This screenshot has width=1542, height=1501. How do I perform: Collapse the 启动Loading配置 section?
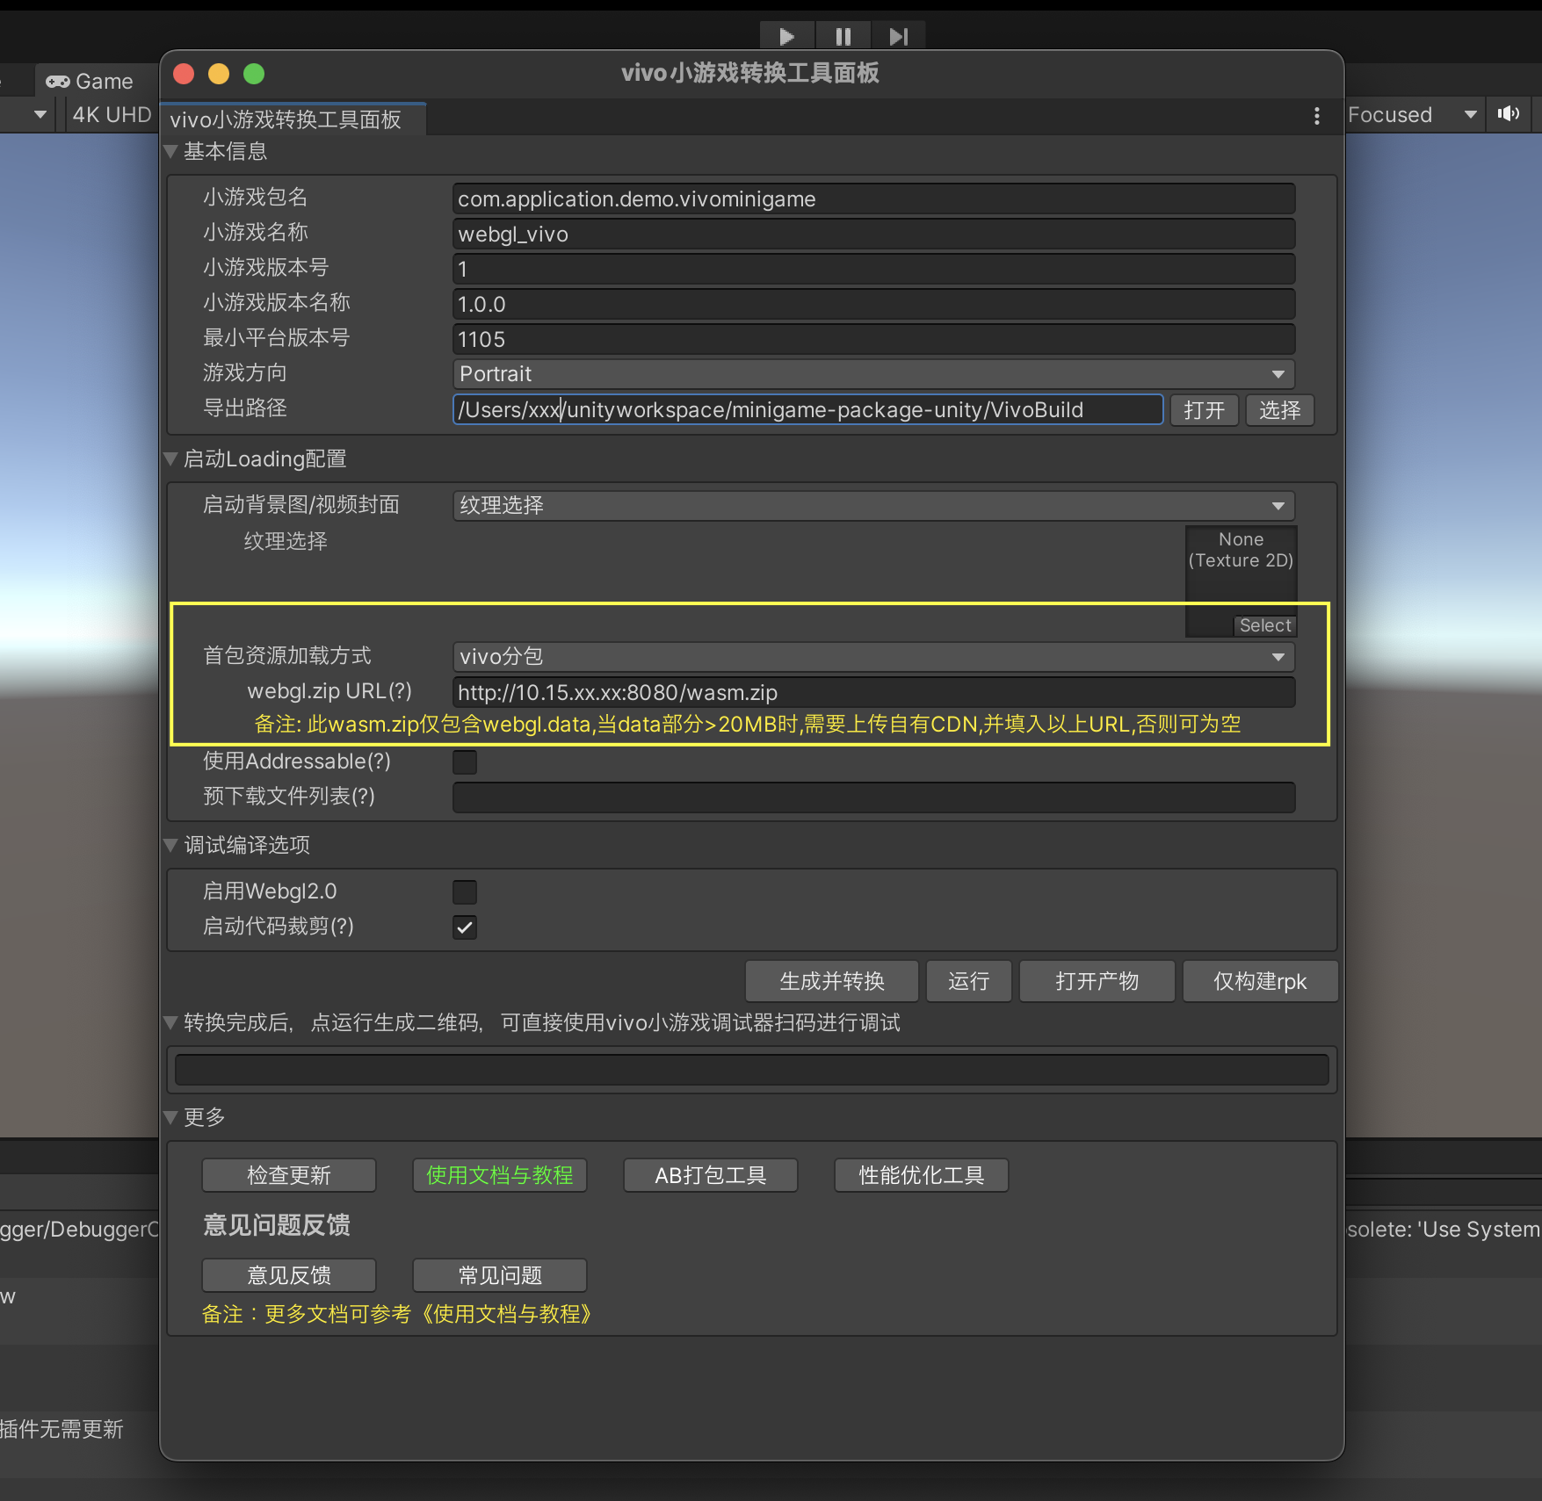click(171, 458)
